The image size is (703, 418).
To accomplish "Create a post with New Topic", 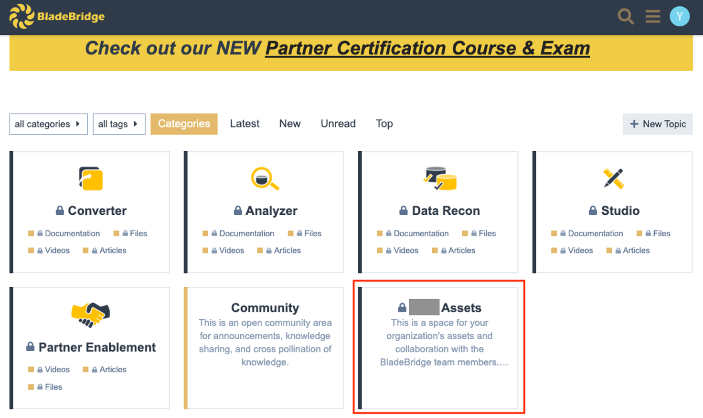I will point(658,124).
